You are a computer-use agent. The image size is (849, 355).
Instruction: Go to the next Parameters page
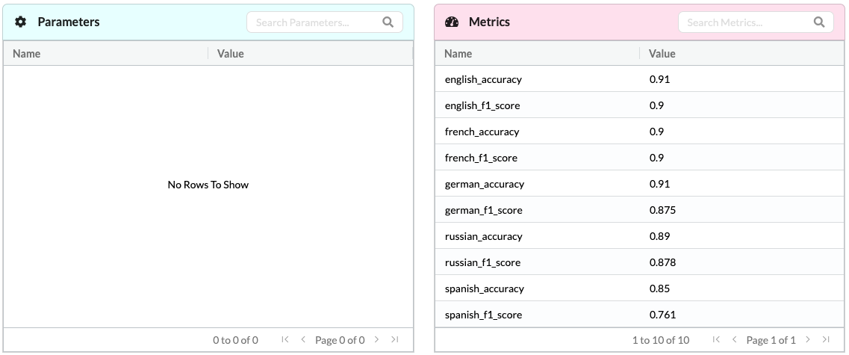(x=376, y=340)
